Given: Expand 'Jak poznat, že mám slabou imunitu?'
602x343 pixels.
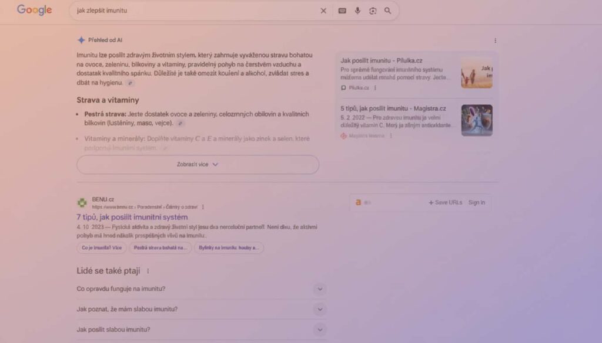Looking at the screenshot, I should click(320, 309).
